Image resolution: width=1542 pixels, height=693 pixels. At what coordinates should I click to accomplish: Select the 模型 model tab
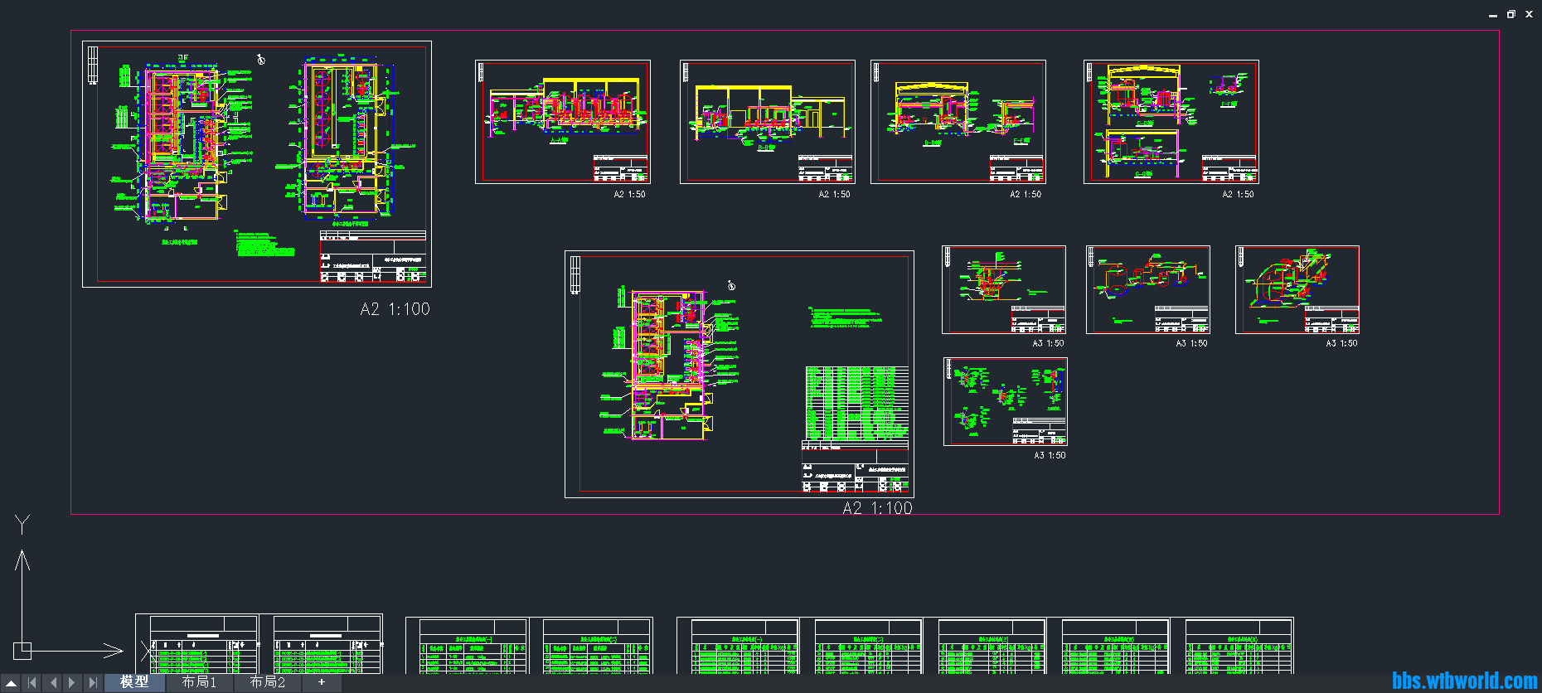point(134,682)
